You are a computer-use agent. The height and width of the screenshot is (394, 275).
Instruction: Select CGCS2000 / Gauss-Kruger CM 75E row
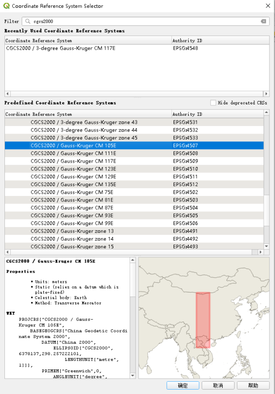[134, 192]
